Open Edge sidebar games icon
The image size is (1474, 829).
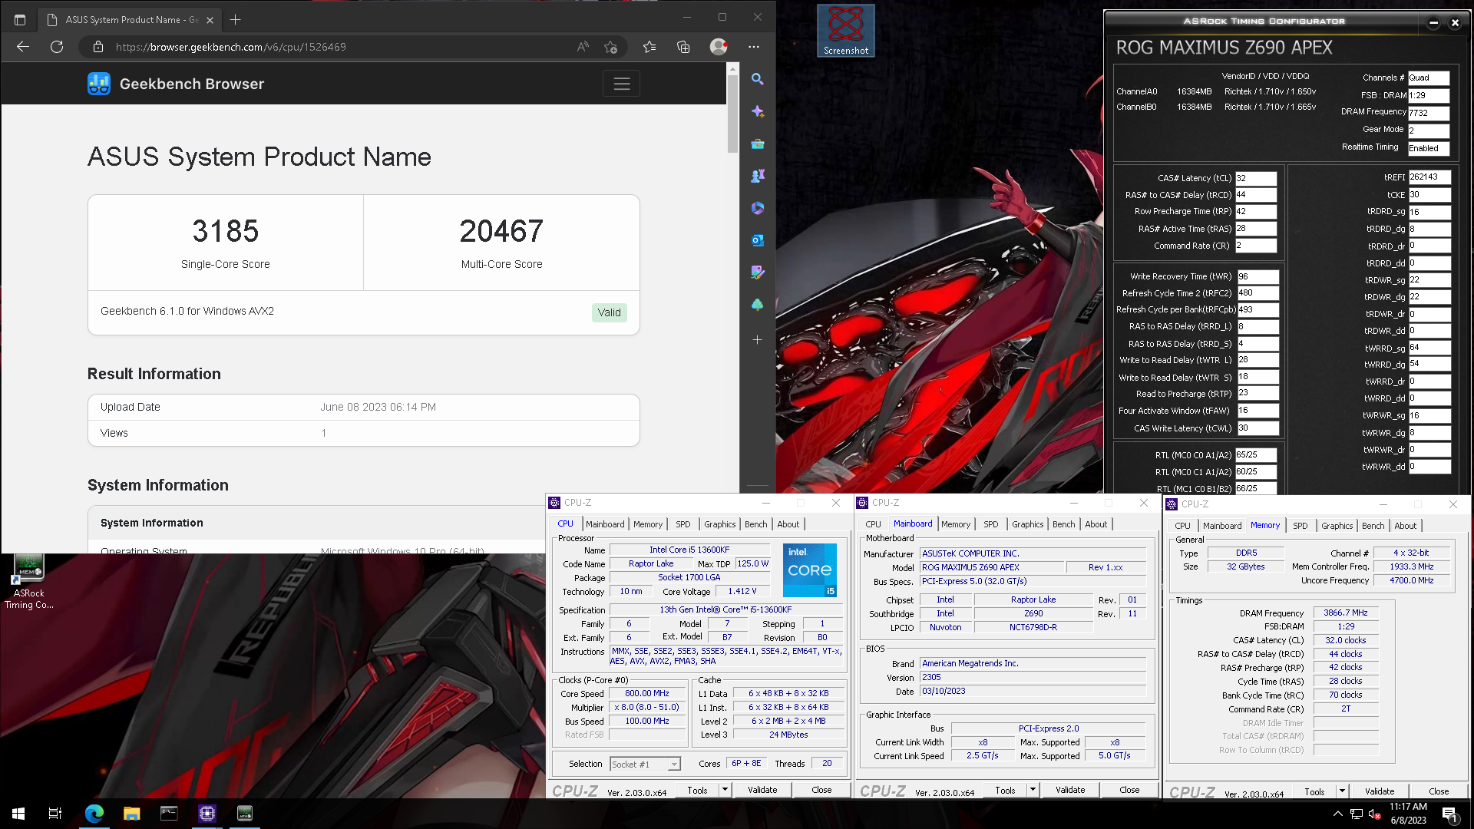click(x=758, y=176)
